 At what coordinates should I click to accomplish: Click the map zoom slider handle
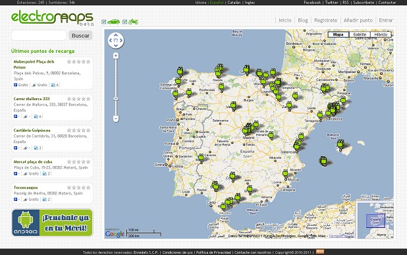click(x=116, y=99)
